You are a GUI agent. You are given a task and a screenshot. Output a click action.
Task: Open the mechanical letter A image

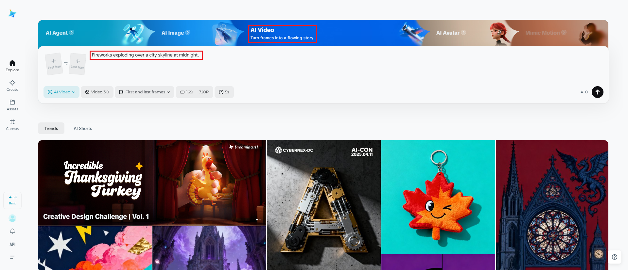(324, 205)
